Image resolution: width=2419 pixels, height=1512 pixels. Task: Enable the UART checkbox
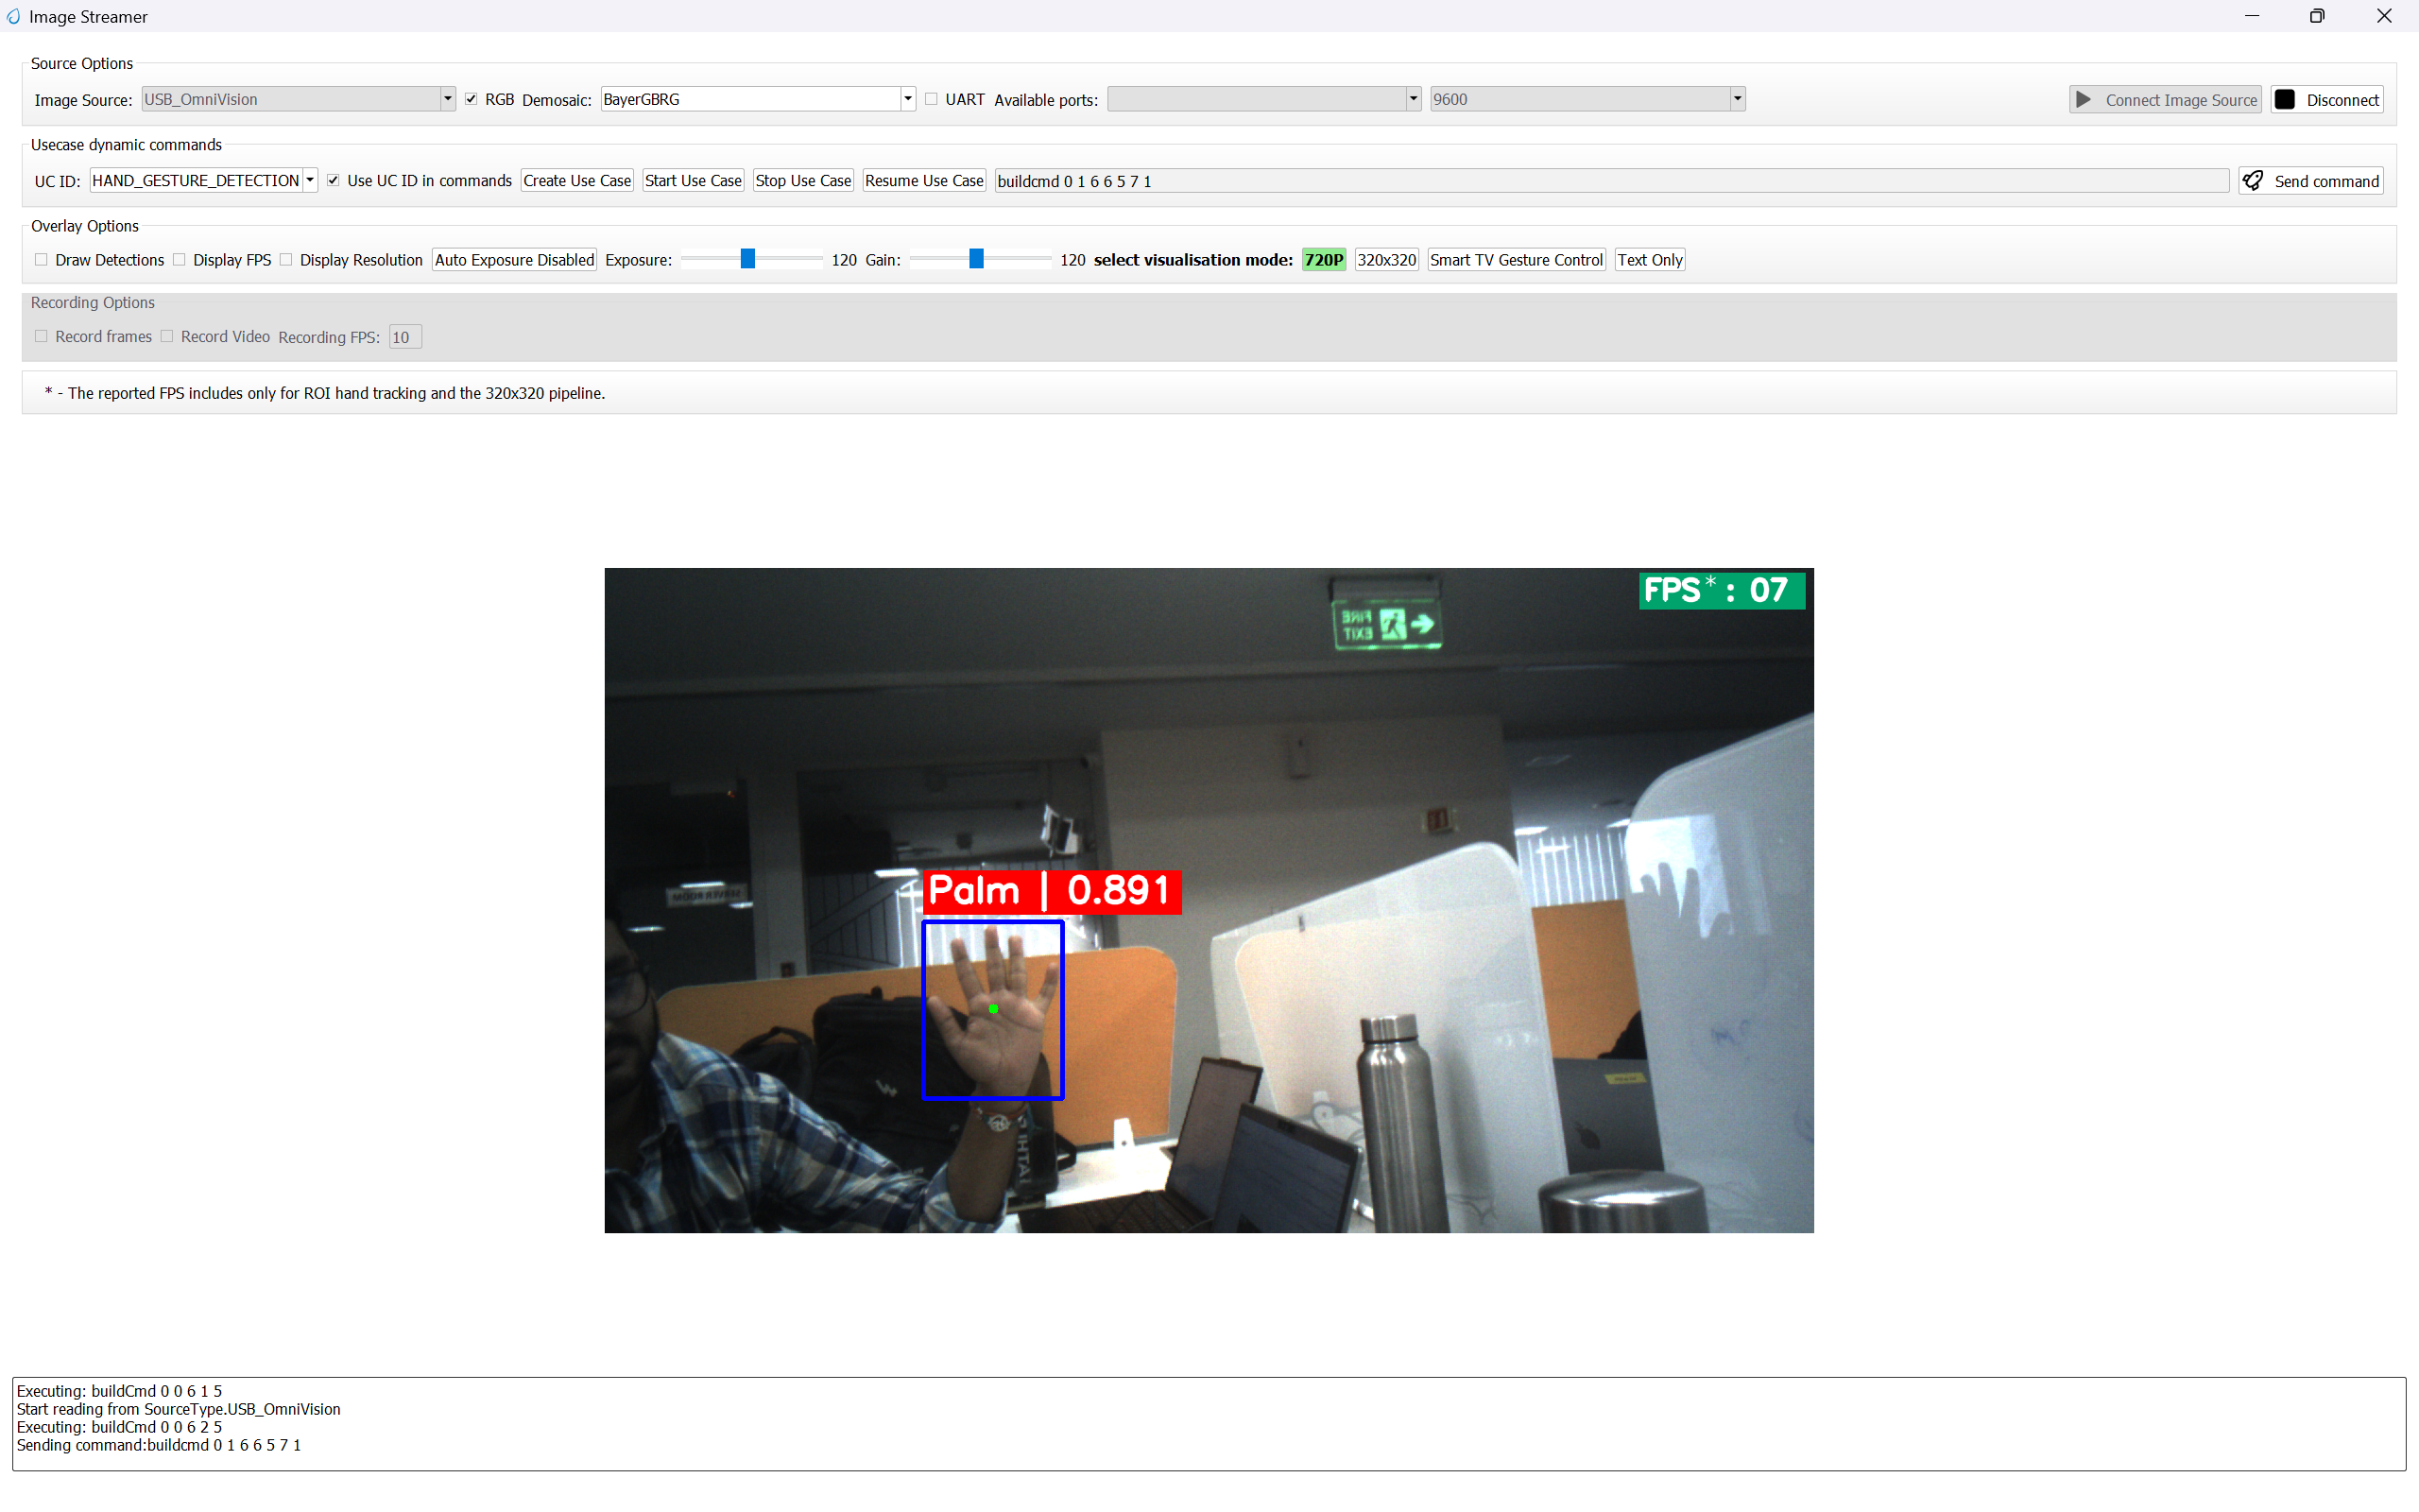click(930, 99)
